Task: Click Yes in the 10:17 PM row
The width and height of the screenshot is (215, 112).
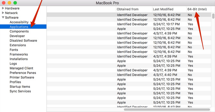Action: [190, 24]
